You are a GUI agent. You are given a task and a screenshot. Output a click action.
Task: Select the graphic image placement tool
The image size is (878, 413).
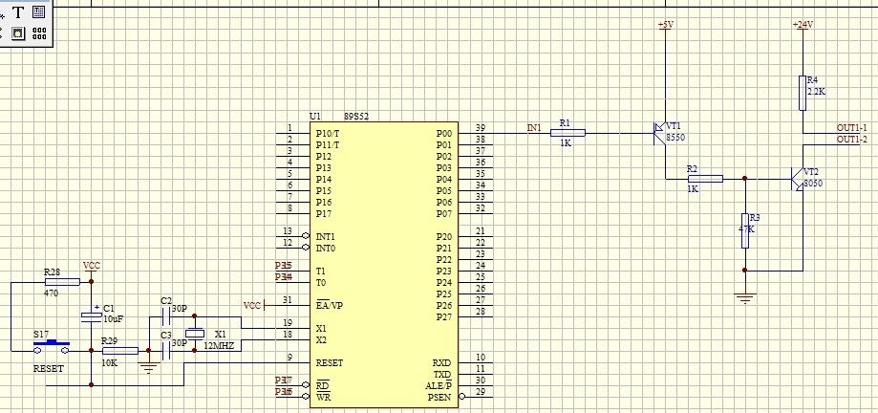18,33
